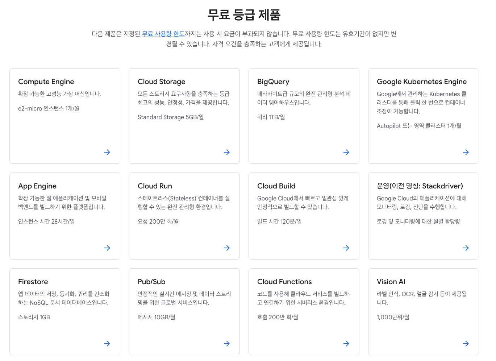This screenshot has width=496, height=361.
Task: Open the Cloud Functions card title
Action: pyautogui.click(x=284, y=282)
